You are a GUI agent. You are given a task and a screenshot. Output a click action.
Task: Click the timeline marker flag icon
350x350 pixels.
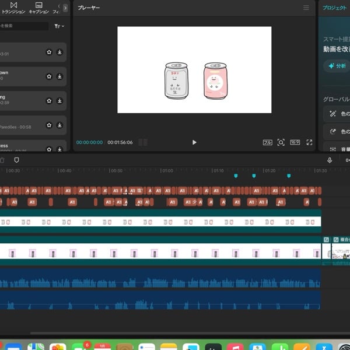[x=16, y=160]
